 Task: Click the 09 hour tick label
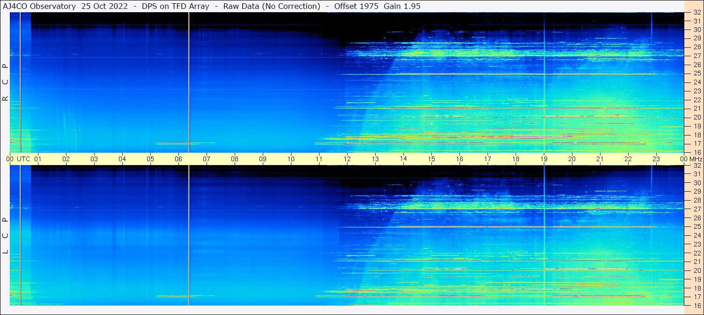(263, 159)
